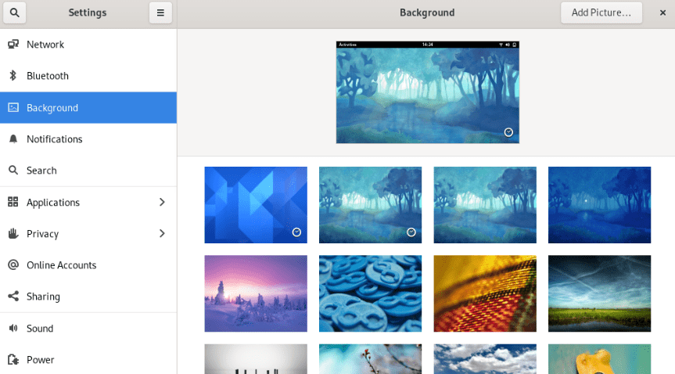675x374 pixels.
Task: Click the Online Accounts at-sign icon
Action: click(13, 264)
